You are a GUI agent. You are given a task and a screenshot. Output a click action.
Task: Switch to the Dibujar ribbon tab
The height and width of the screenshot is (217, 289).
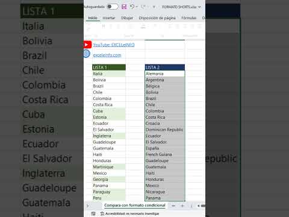pos(127,18)
